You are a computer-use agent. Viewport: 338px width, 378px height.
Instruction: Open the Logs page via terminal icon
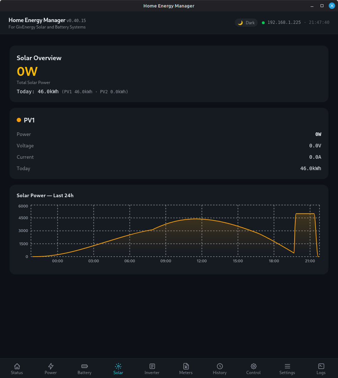pos(321,366)
